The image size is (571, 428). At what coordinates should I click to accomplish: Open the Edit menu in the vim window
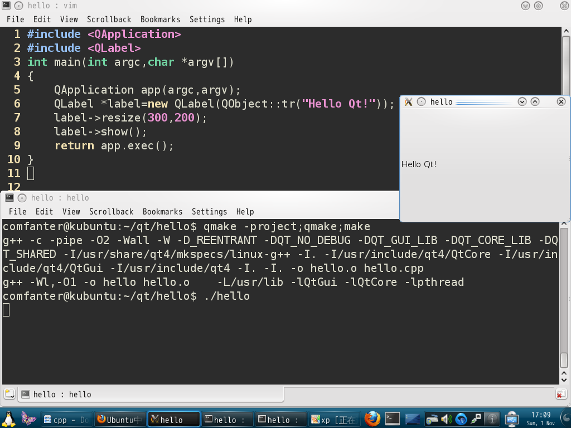(x=42, y=20)
